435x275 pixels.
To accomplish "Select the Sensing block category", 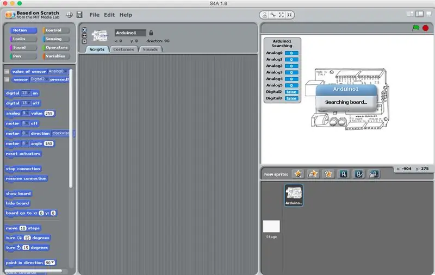I will [56, 39].
